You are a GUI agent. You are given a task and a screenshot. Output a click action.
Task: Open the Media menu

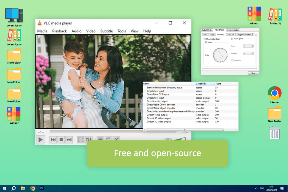click(42, 31)
